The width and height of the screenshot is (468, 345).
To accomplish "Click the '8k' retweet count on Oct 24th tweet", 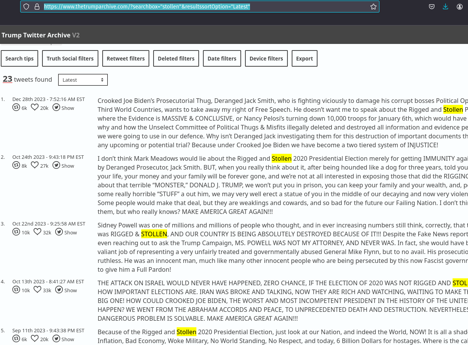I will 24,166.
